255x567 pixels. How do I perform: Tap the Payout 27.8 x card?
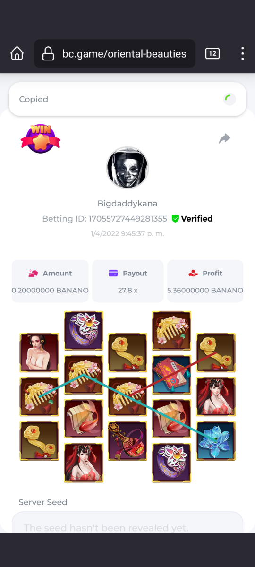[x=128, y=281]
